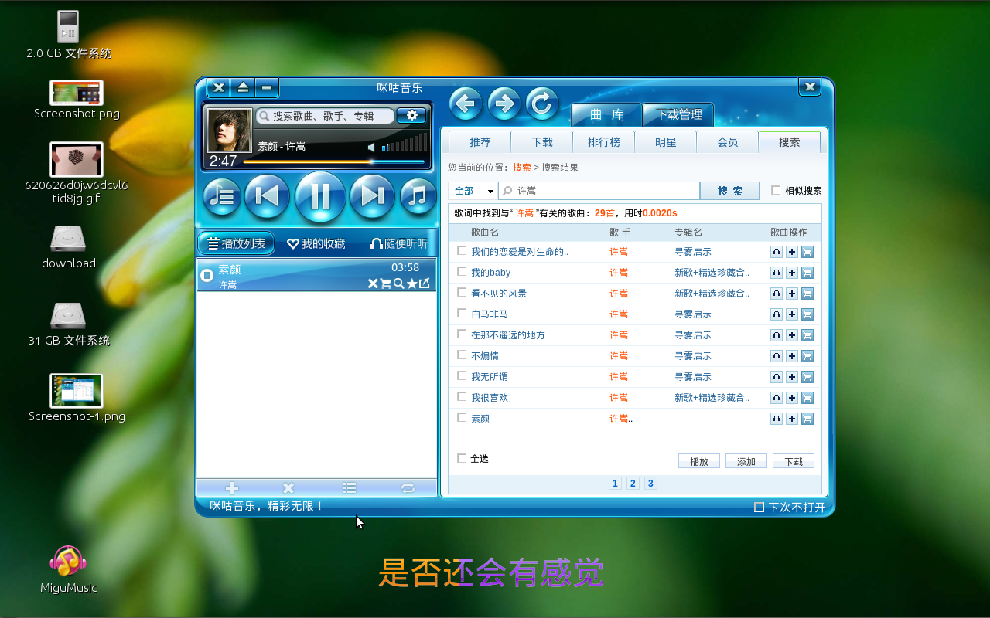Skip to the previous track
The width and height of the screenshot is (990, 618).
click(x=267, y=196)
